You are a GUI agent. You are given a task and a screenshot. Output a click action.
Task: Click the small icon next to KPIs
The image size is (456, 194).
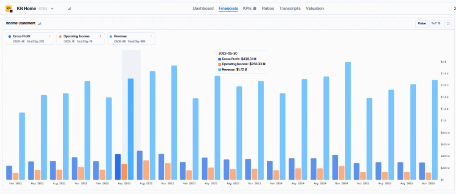click(255, 8)
